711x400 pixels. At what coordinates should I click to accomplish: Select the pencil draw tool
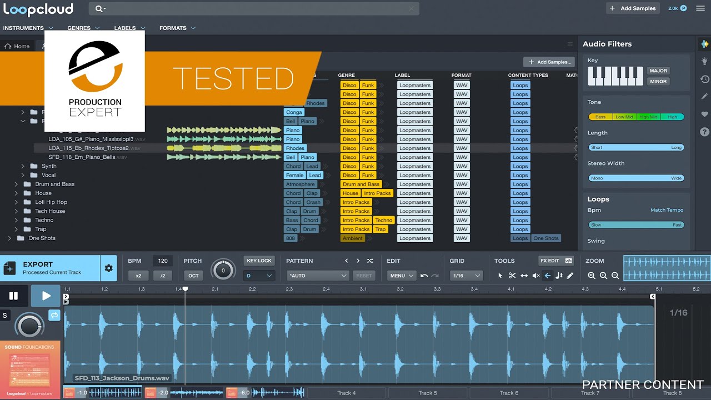point(570,276)
